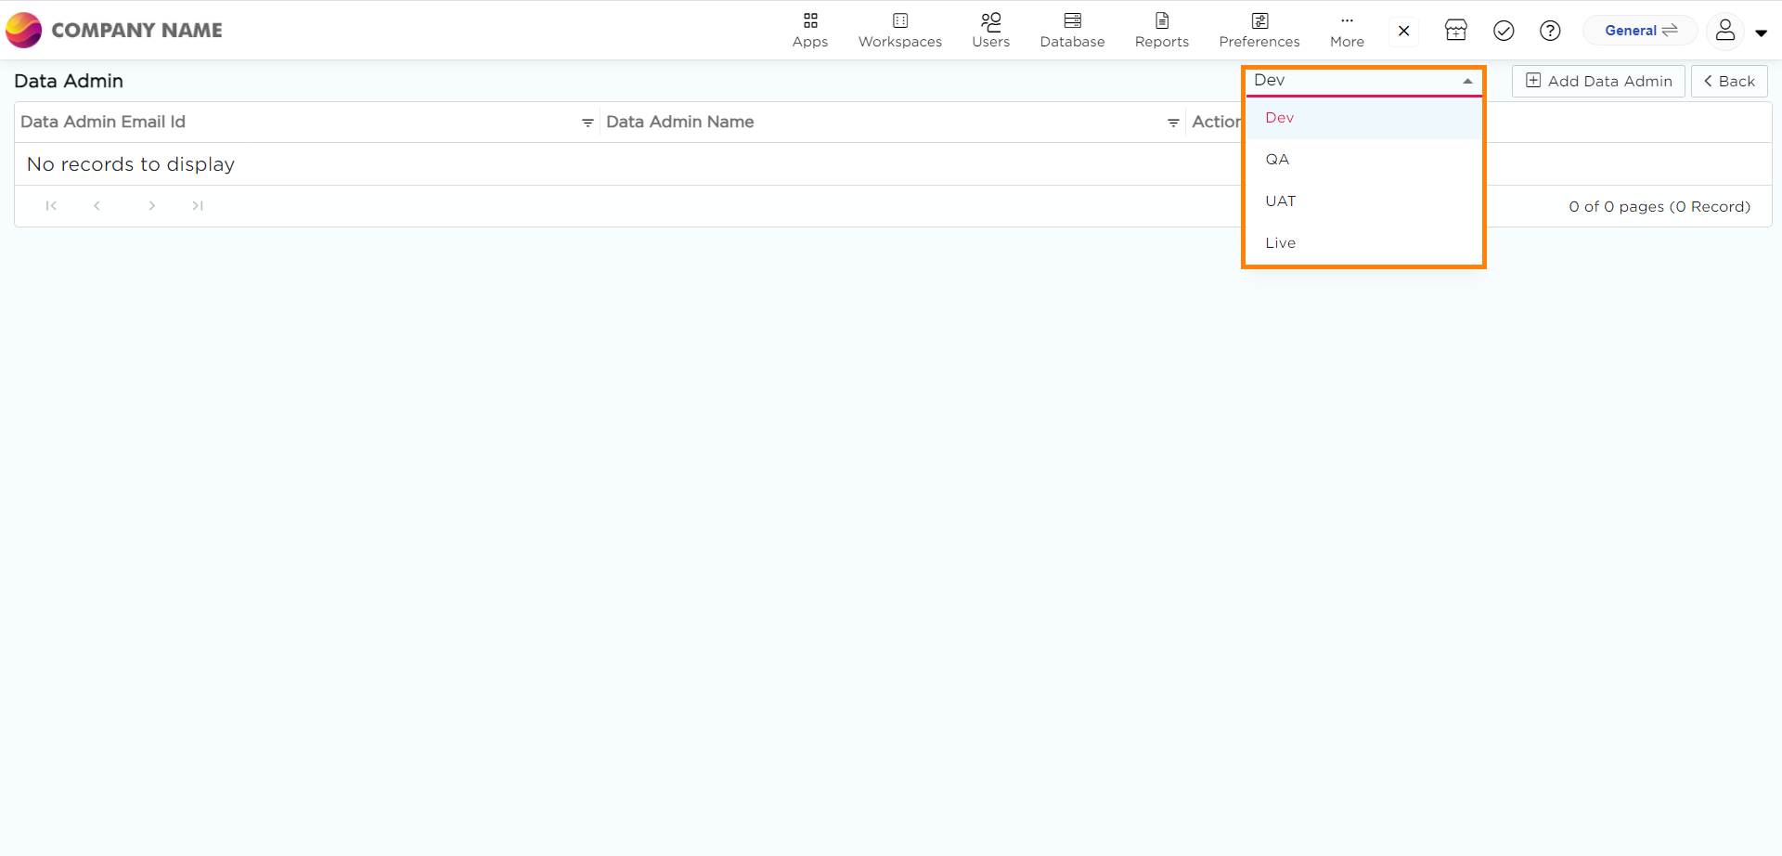
Task: Open the Reports page
Action: click(x=1161, y=31)
